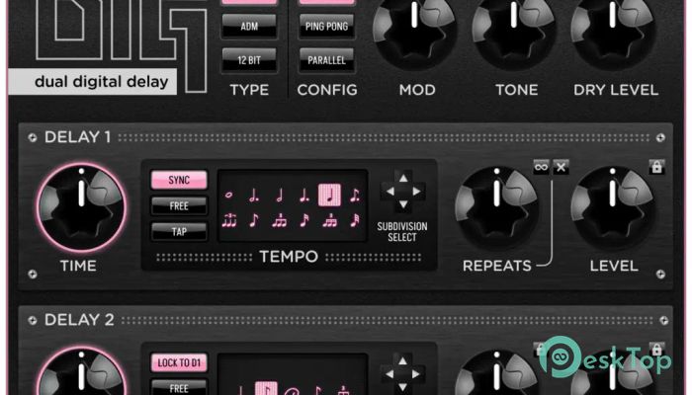Viewport: 692px width, 395px height.
Task: Click the subdivision select right arrow in Delay 1
Action: (416, 192)
